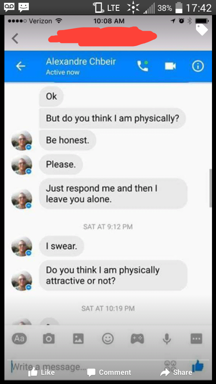
Task: Start a video chat via camera icon
Action: pos(170,66)
